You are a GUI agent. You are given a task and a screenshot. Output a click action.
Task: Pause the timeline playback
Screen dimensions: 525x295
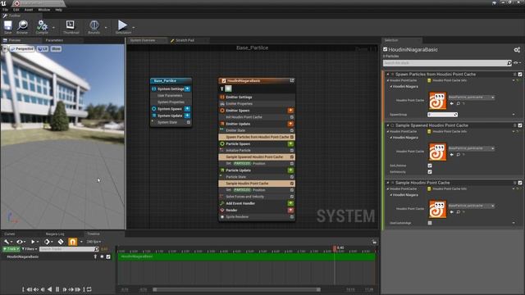[57, 289]
